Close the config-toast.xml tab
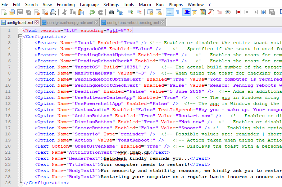Viewport: 282px width, 187px height. [x=37, y=22]
